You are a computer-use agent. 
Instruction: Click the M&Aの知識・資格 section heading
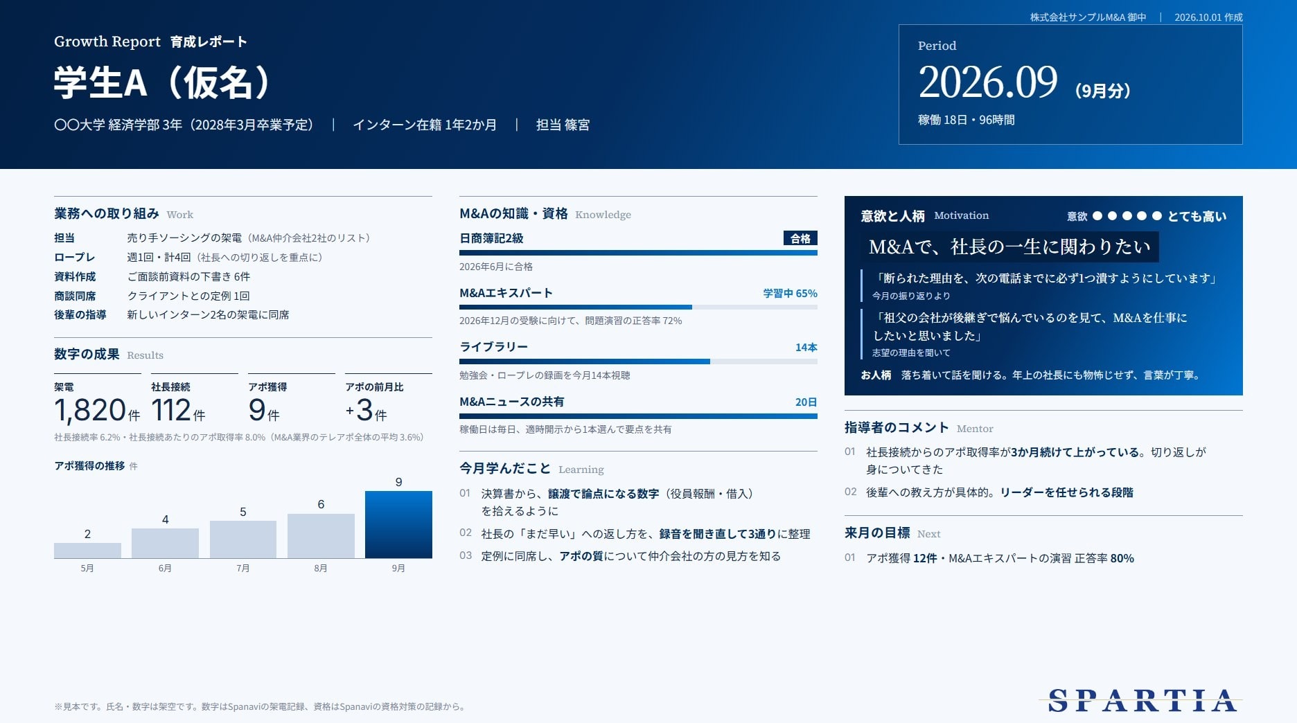coord(513,213)
